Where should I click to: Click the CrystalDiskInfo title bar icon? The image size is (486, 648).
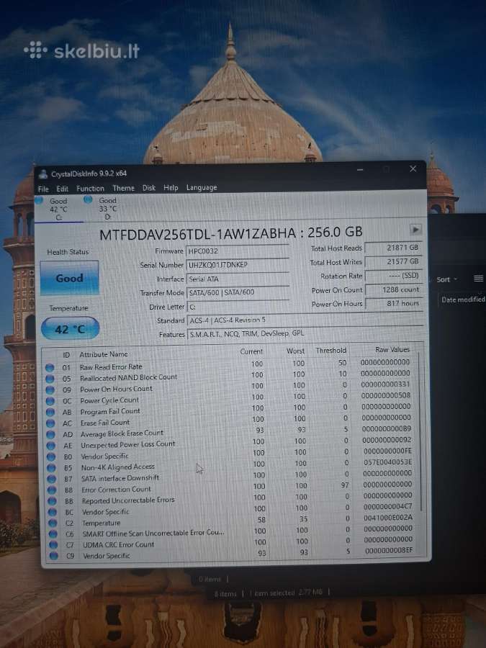coord(43,174)
